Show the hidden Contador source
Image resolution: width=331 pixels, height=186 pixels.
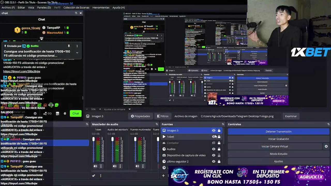(214, 143)
